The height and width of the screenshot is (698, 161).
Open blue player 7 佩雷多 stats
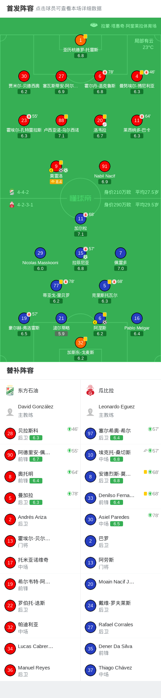(x=121, y=253)
